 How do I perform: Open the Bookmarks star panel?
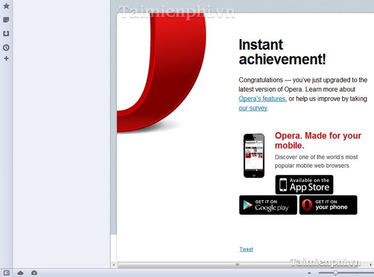click(6, 6)
